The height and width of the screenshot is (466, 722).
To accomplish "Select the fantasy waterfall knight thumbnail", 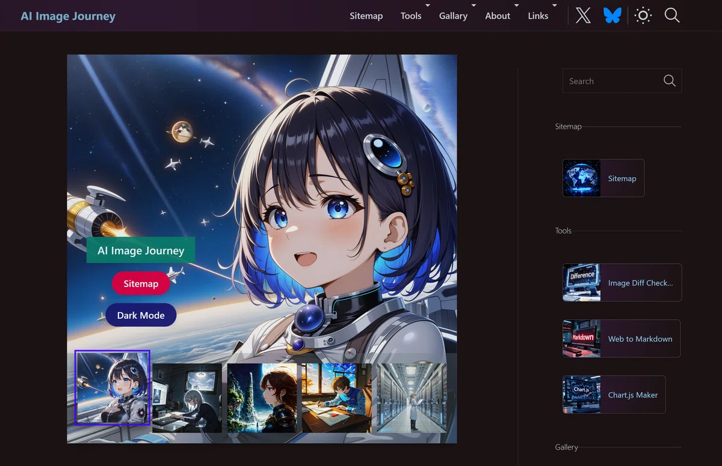I will (x=262, y=398).
